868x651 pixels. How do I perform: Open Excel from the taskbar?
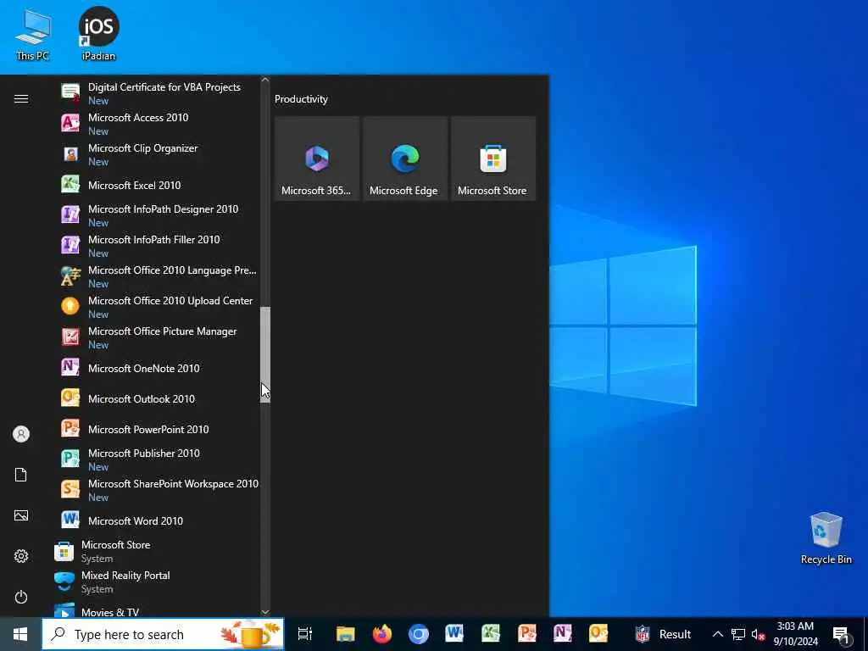(x=491, y=634)
